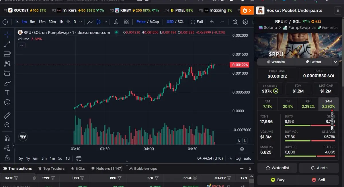Select the ruler measure tool
The height and width of the screenshot is (187, 344).
[x=7, y=116]
